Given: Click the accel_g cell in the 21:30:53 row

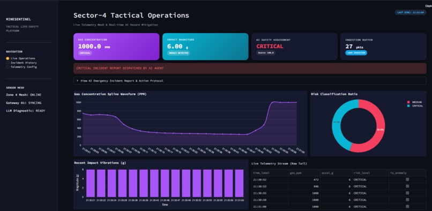Looking at the screenshot, I should (336, 186).
